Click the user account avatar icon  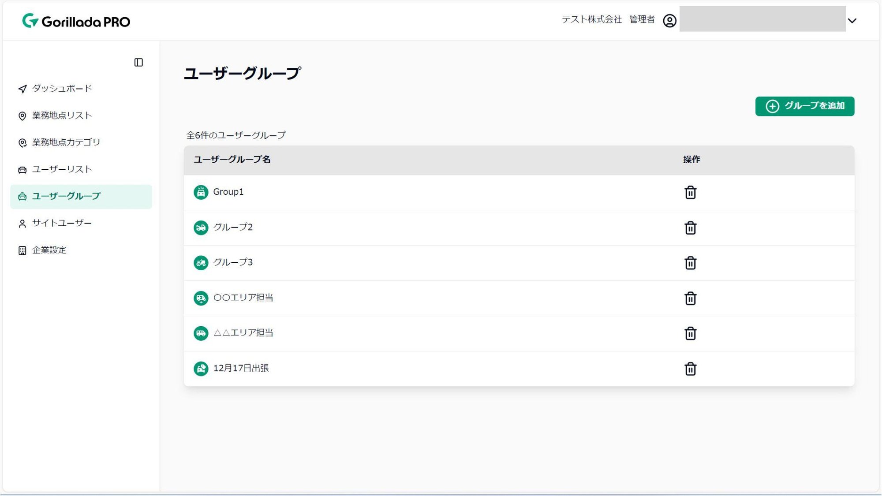(x=669, y=21)
